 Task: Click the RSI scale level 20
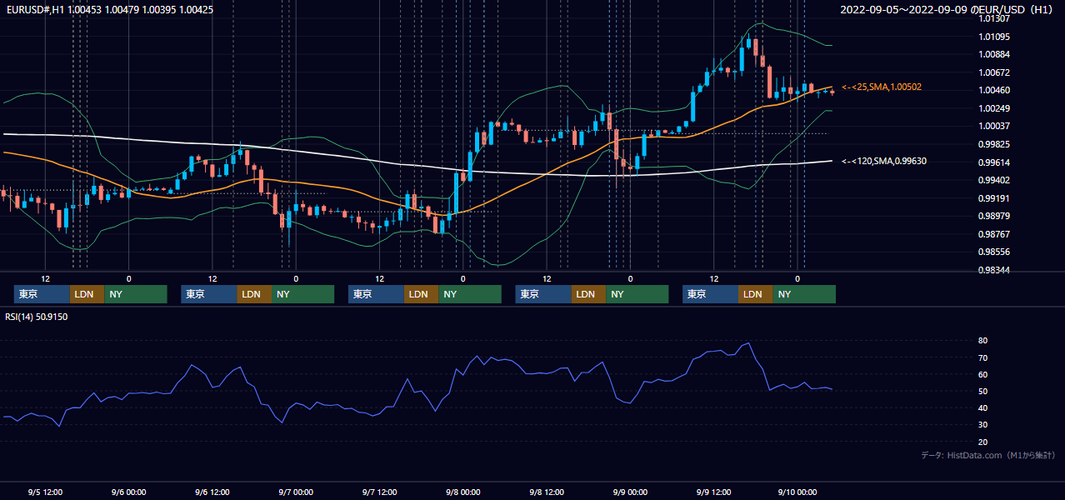pos(983,442)
